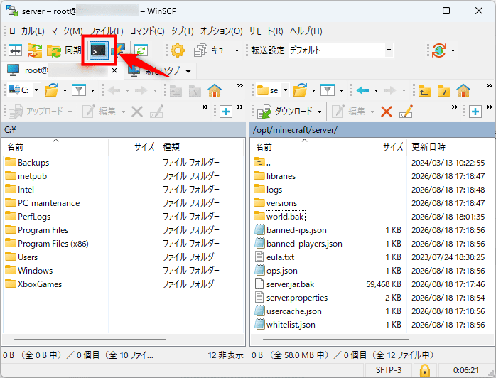Open the コマンド(C) menu
Viewport: 496px width, 378px height.
[x=147, y=31]
